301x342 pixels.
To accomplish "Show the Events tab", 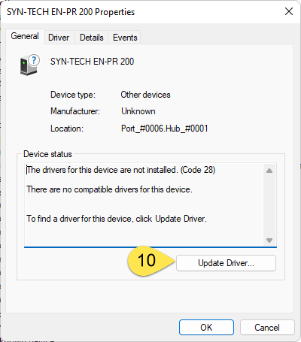I will click(x=125, y=38).
